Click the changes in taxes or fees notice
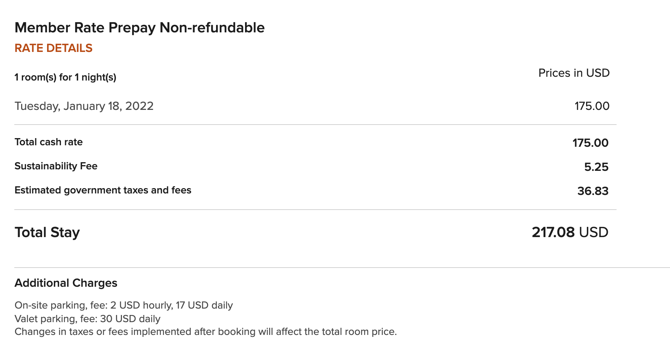This screenshot has width=670, height=356. click(206, 332)
